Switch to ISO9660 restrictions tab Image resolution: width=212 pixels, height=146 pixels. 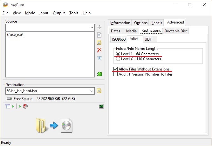coord(119,39)
